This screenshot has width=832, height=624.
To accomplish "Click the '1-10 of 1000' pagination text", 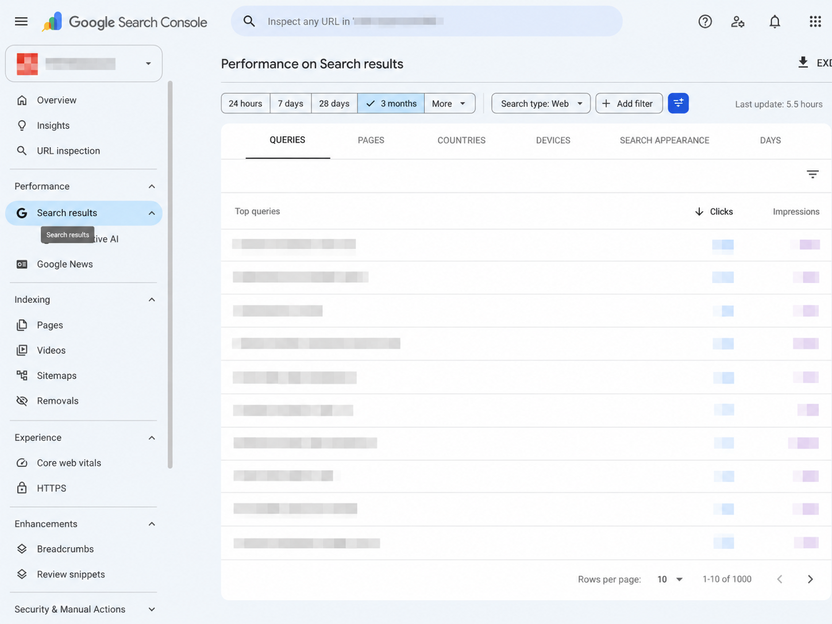I will pyautogui.click(x=727, y=579).
